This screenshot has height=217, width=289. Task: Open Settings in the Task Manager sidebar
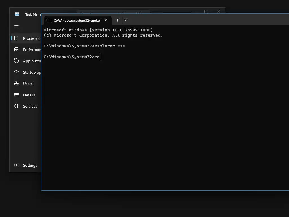(x=26, y=165)
